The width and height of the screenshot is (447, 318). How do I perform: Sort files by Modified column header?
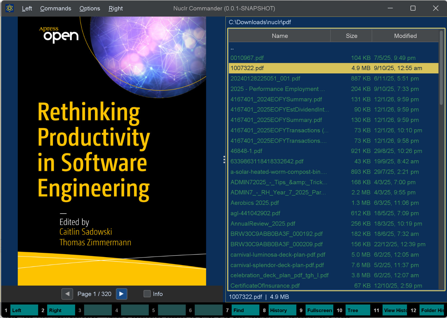(405, 36)
